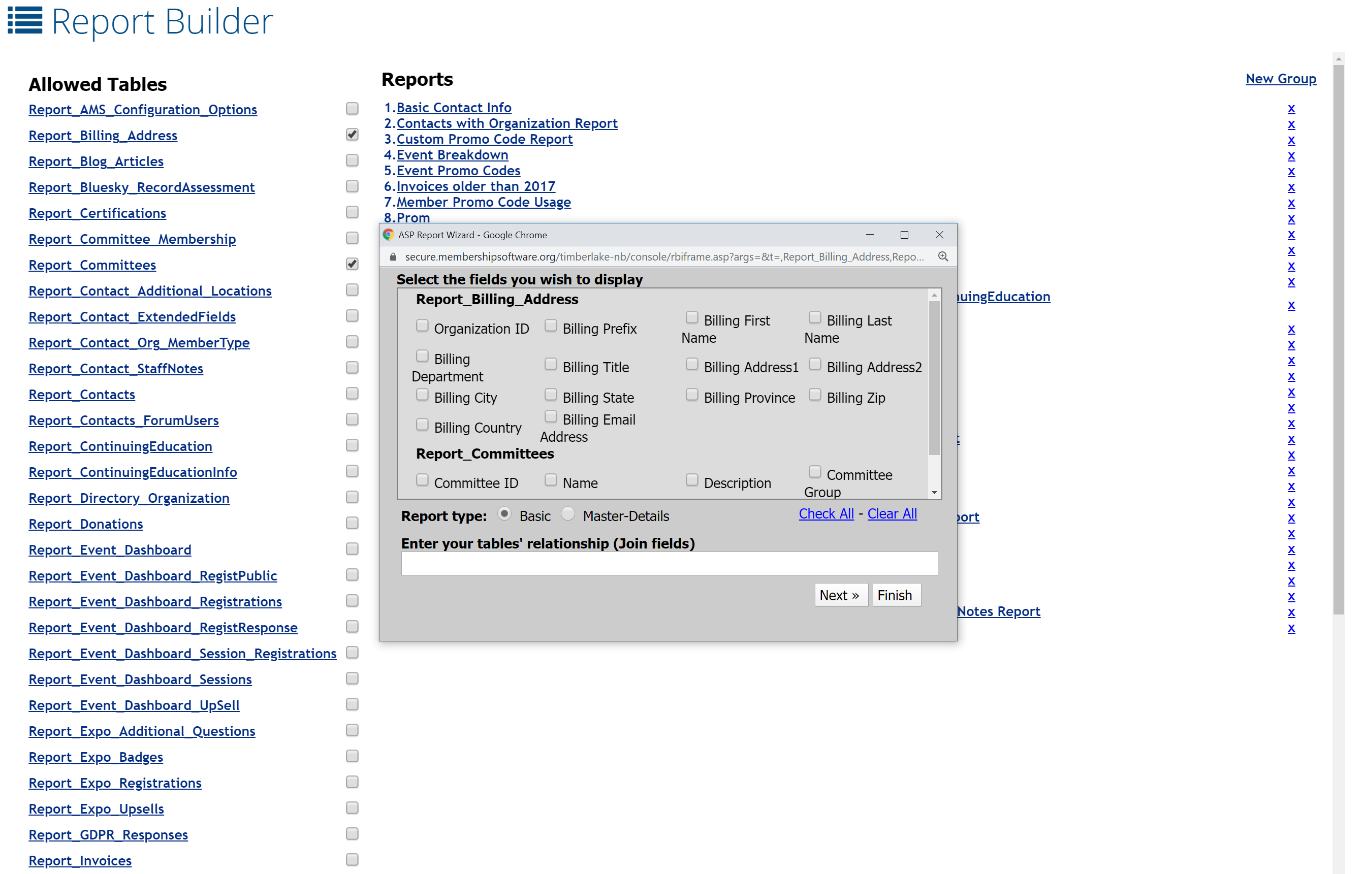
Task: Click the Finish button
Action: [x=896, y=595]
